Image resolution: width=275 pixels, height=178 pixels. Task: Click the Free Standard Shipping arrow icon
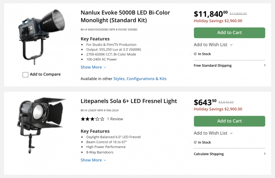click(265, 66)
